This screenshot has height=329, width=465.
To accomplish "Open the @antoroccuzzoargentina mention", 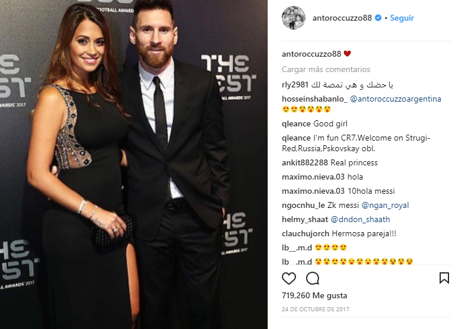I will [396, 99].
